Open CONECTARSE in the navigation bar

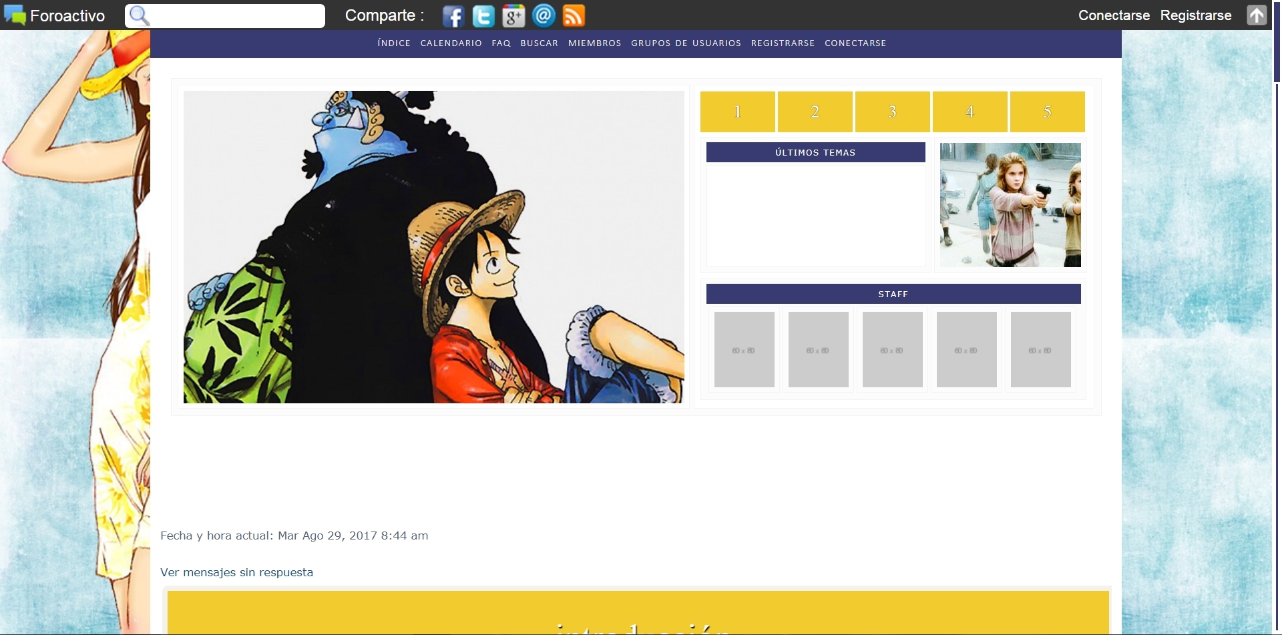tap(855, 43)
